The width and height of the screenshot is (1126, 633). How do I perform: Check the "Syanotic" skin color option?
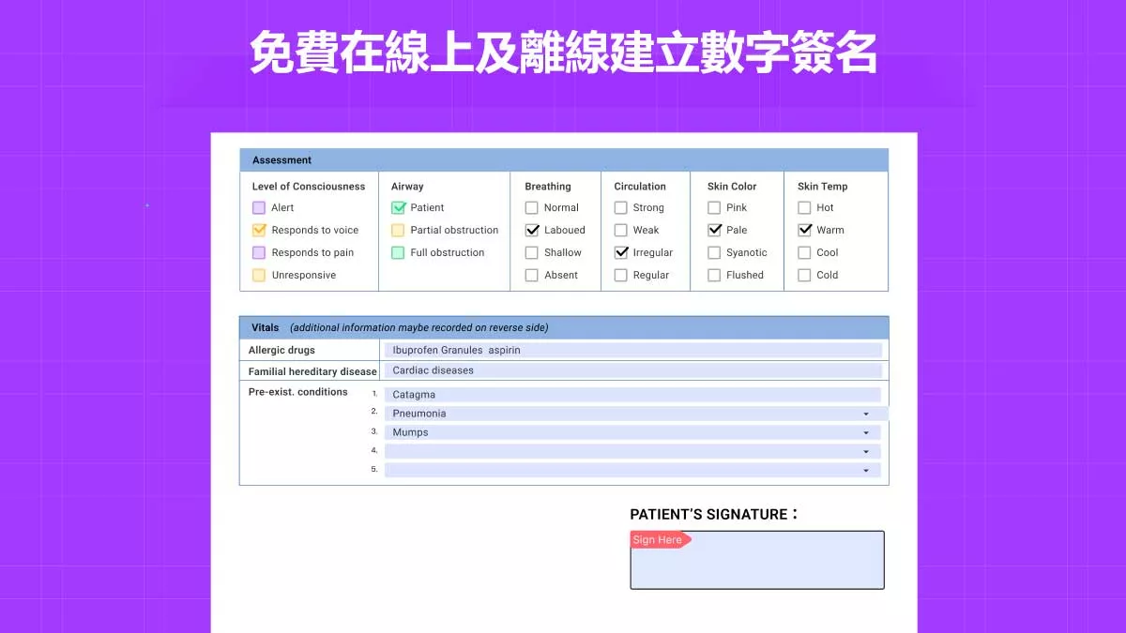click(x=713, y=252)
